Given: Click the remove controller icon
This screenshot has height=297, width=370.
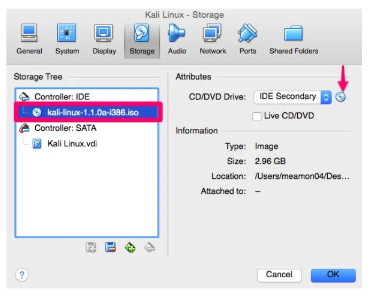Looking at the screenshot, I should 150,247.
